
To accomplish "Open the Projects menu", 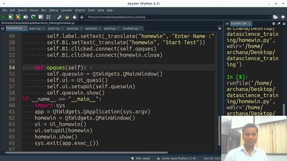I will [x=80, y=10].
